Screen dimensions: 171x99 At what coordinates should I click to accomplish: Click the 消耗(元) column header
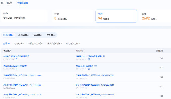[x=159, y=51]
